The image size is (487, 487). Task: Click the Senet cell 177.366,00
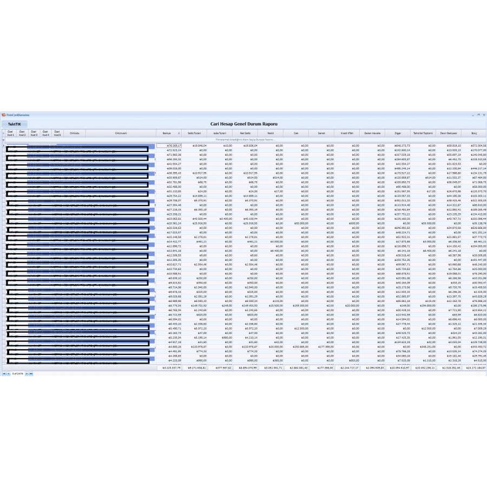pyautogui.click(x=322, y=347)
